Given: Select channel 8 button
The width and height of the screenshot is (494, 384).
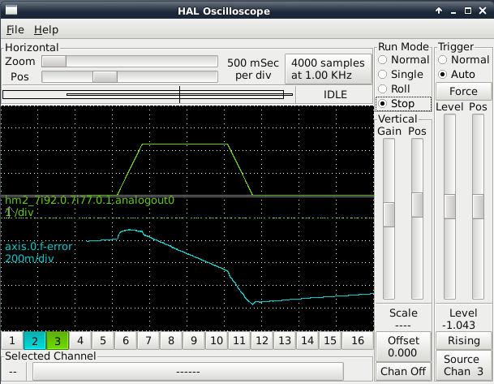Looking at the screenshot, I should pos(171,340).
